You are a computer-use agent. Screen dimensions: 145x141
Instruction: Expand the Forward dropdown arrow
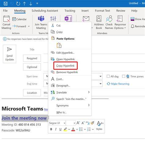tap(29, 26)
